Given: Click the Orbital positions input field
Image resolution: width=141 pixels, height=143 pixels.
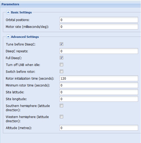Looking at the screenshot, I should (99, 20).
